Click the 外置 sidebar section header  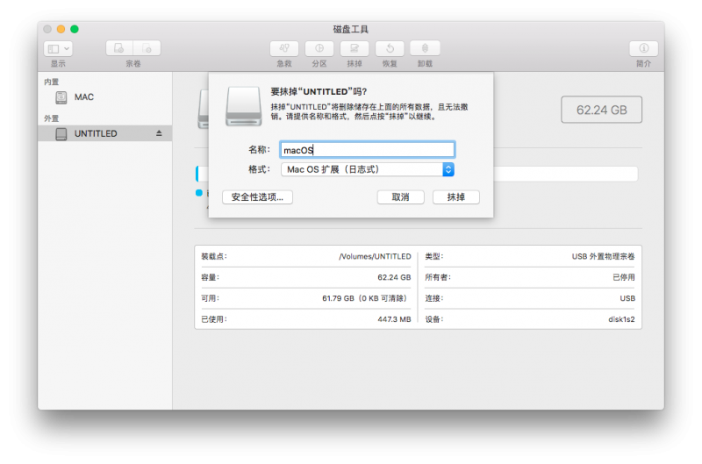pos(52,118)
